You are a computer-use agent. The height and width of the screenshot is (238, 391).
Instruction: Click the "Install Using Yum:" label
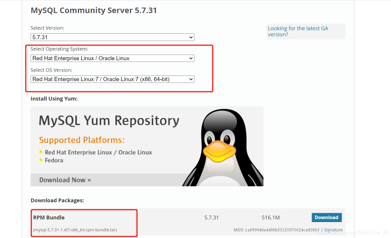pos(54,99)
